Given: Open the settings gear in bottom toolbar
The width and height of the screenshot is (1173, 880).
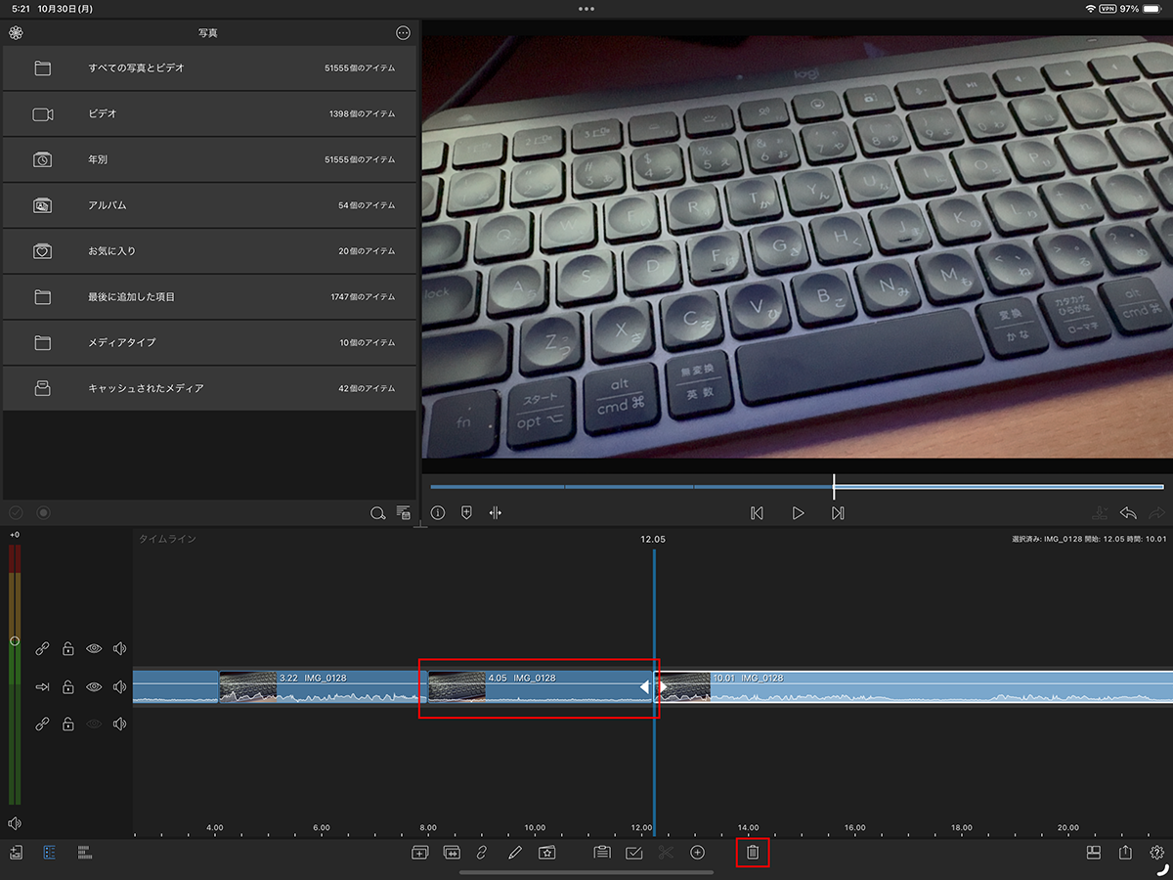Looking at the screenshot, I should [1157, 853].
